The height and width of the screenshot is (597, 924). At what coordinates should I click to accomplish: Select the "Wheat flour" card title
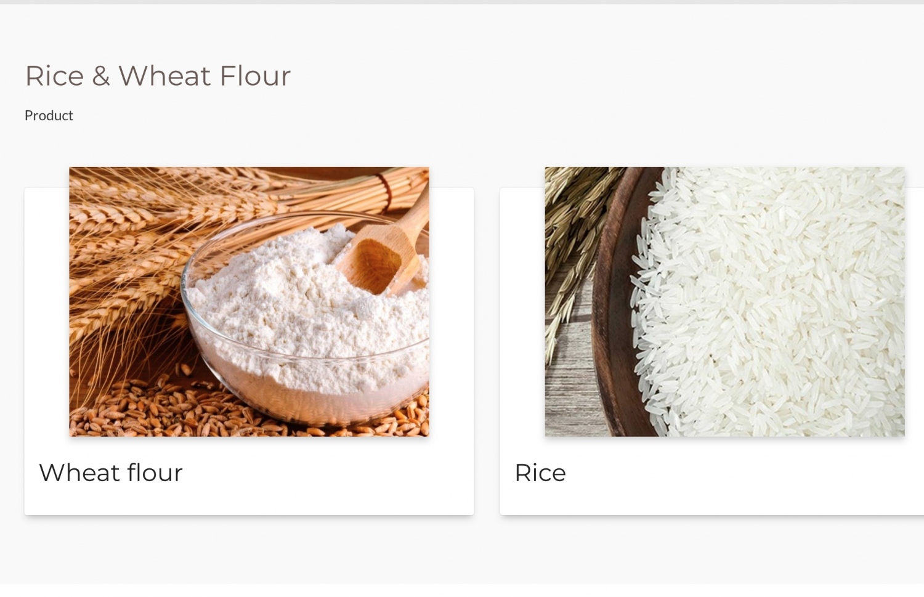click(111, 473)
